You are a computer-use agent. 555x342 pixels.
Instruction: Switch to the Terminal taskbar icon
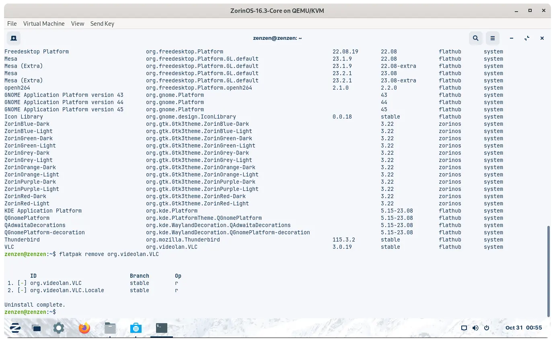pyautogui.click(x=162, y=328)
